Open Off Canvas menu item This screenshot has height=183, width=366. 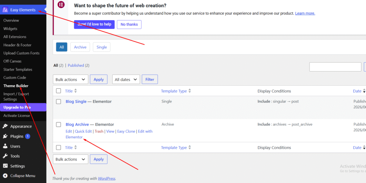point(13,61)
